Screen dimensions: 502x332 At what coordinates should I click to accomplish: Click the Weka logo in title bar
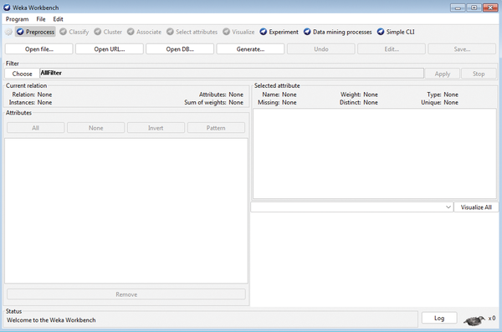coord(7,8)
